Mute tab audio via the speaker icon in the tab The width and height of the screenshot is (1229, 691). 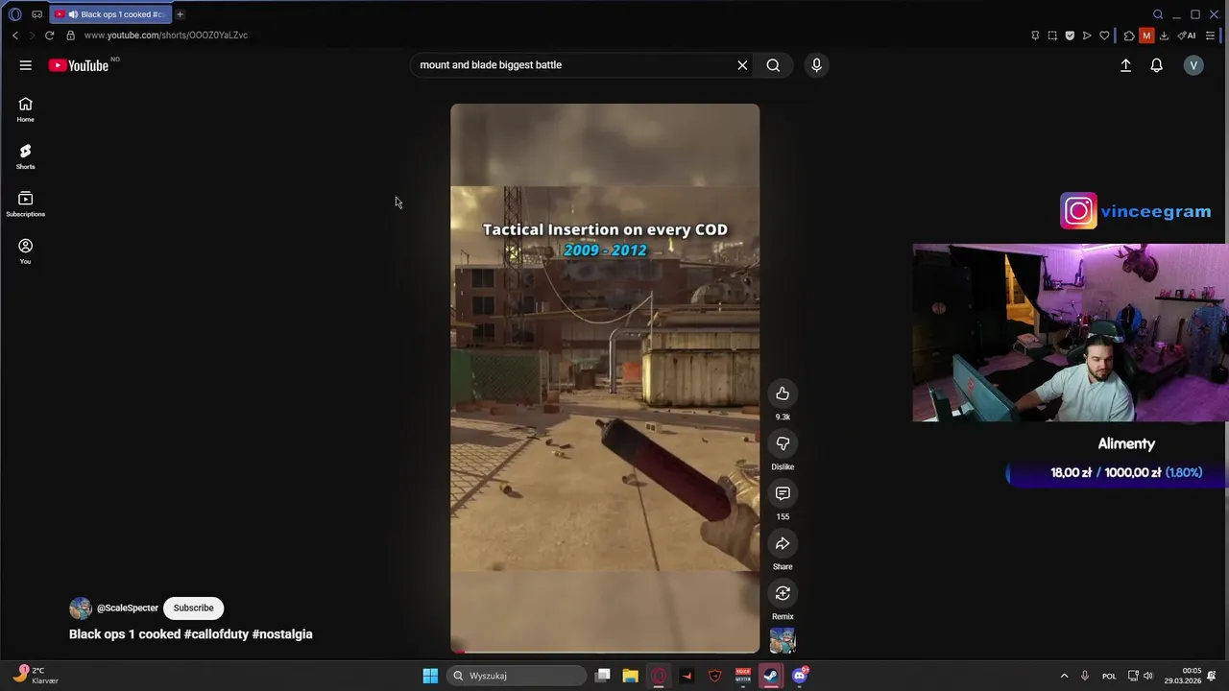73,14
